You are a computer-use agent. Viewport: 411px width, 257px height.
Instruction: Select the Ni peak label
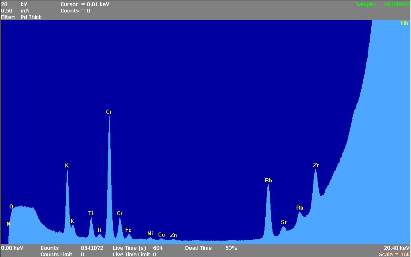tap(150, 233)
